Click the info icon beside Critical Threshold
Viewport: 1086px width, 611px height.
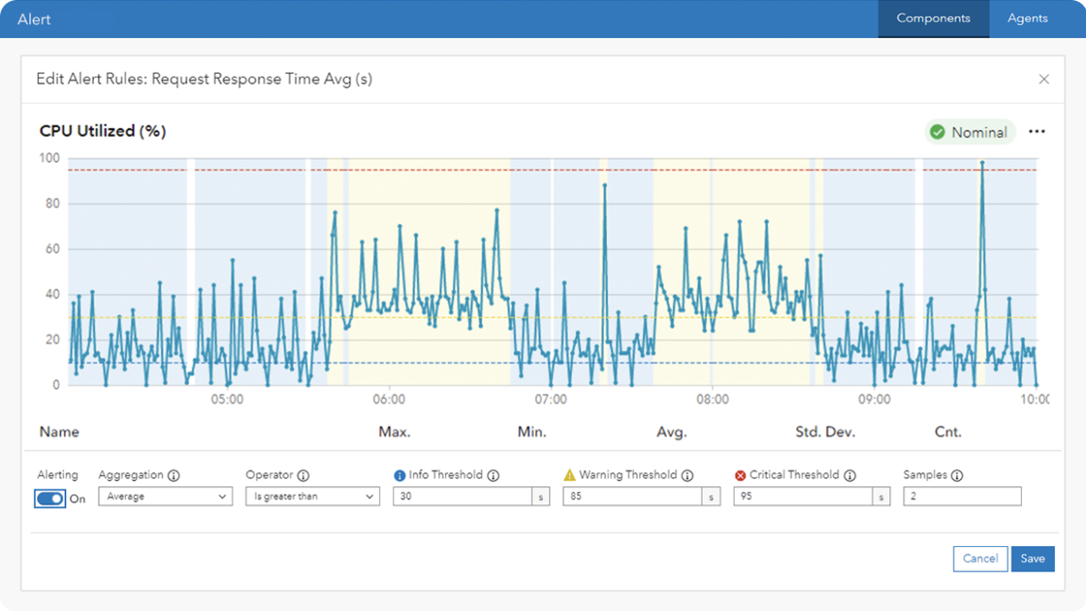point(850,476)
